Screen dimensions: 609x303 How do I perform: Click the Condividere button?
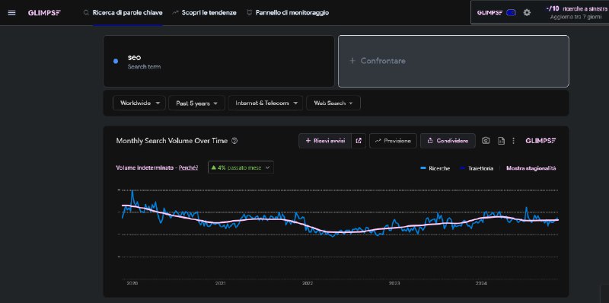point(448,141)
